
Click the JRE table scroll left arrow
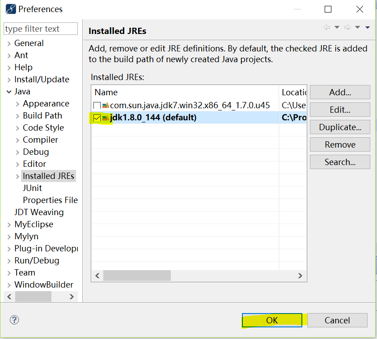pyautogui.click(x=97, y=275)
